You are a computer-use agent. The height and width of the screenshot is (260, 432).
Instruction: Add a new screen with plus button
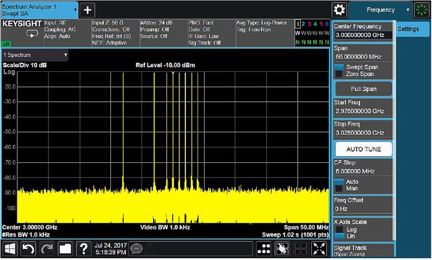point(88,10)
